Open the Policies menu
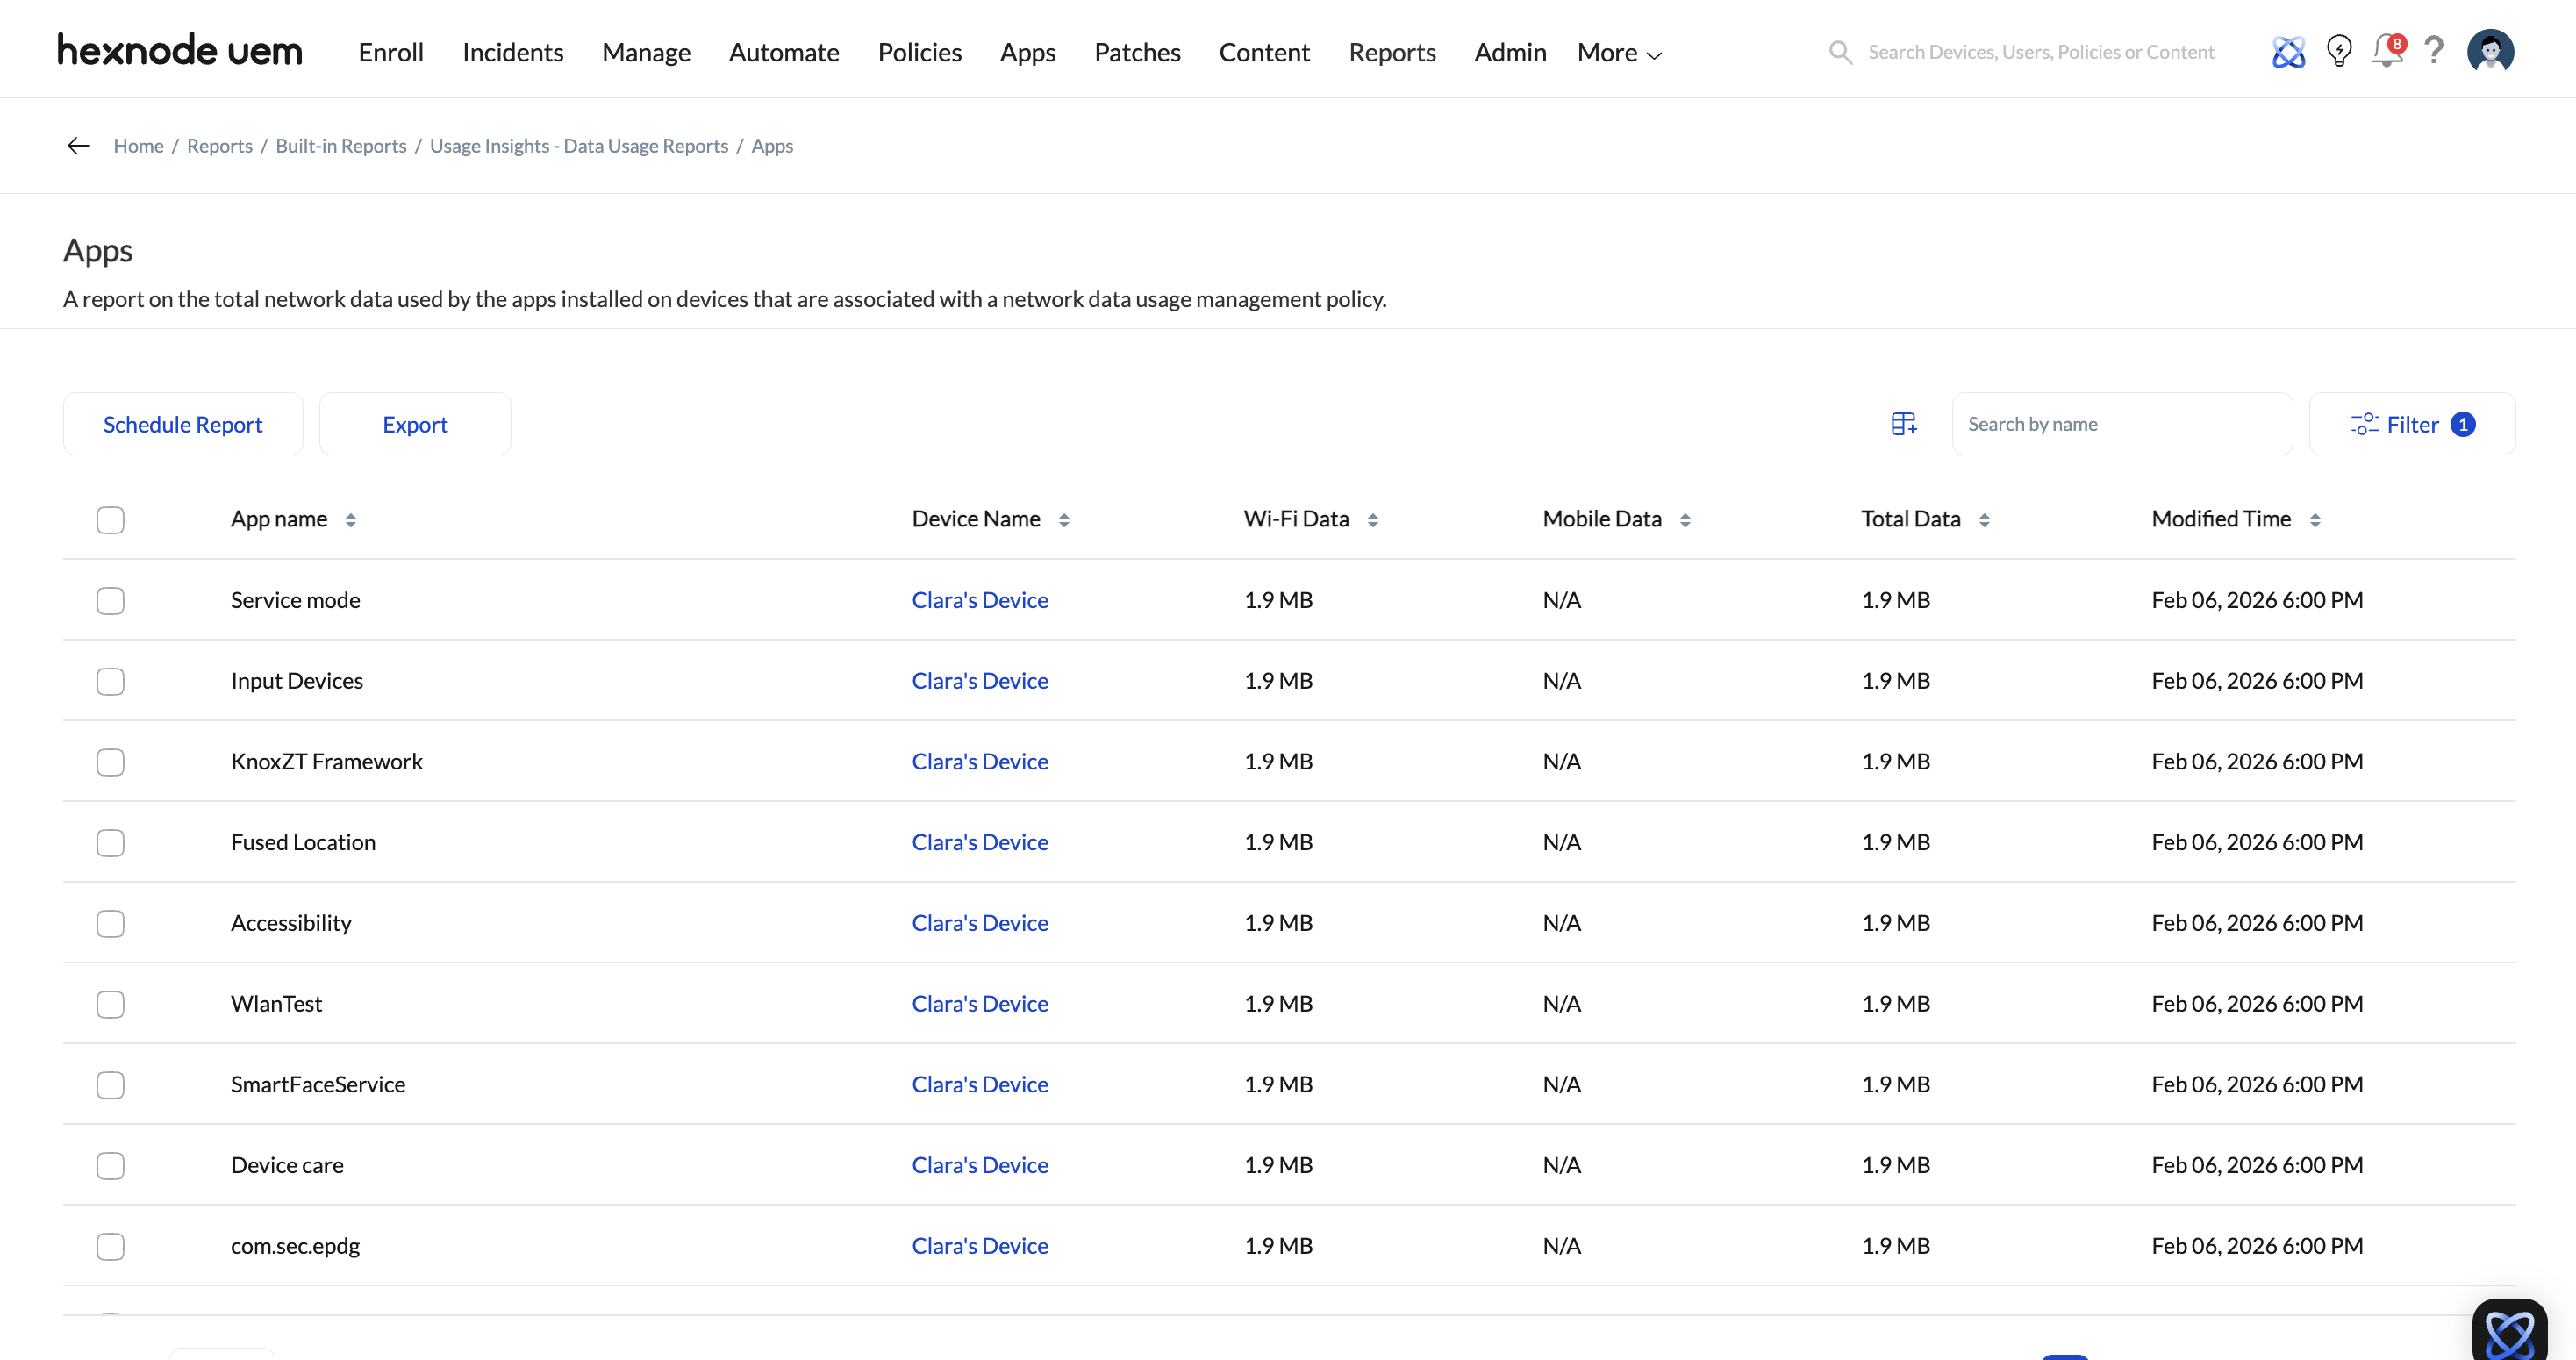Viewport: 2576px width, 1360px height. click(919, 53)
